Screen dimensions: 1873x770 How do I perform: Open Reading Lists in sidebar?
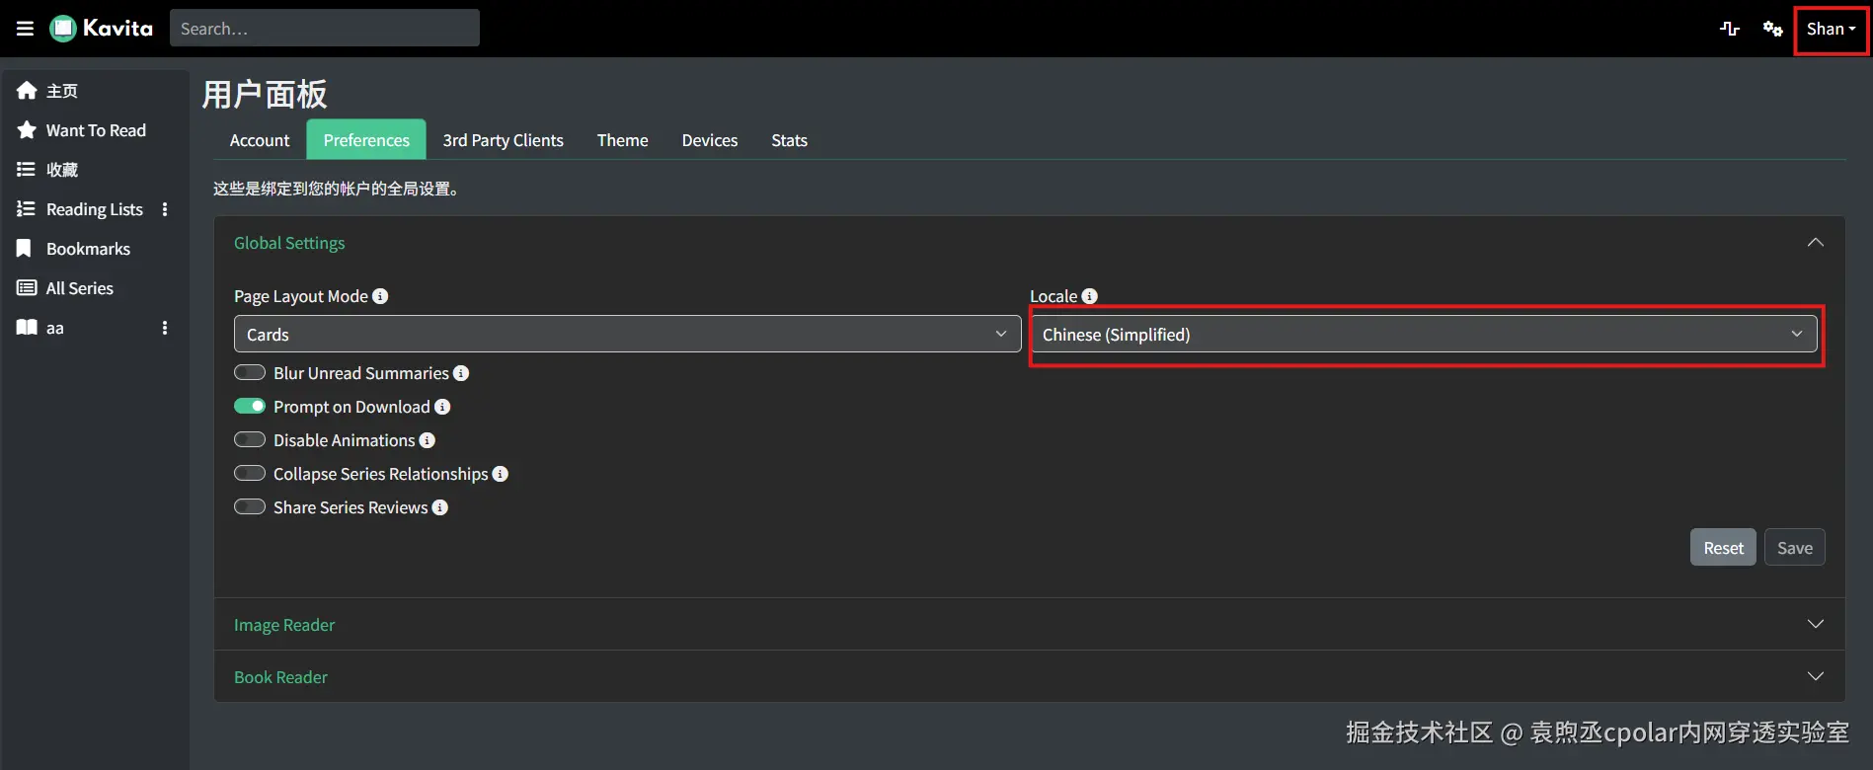[x=94, y=209]
